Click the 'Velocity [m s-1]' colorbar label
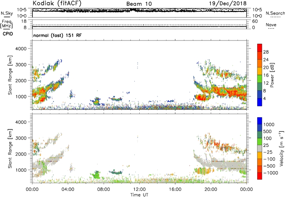 [x=281, y=148]
